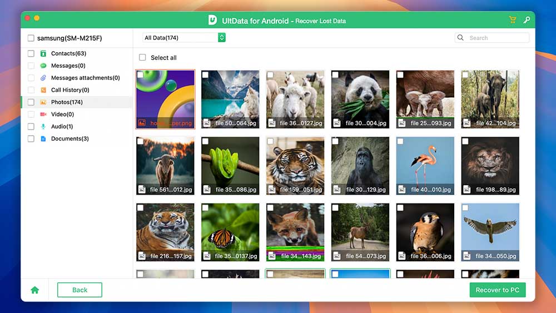Select Call History(0) category

(70, 90)
